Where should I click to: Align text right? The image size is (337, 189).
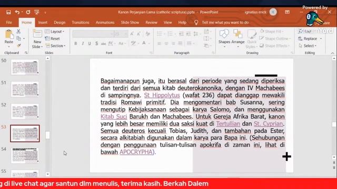(x=173, y=44)
